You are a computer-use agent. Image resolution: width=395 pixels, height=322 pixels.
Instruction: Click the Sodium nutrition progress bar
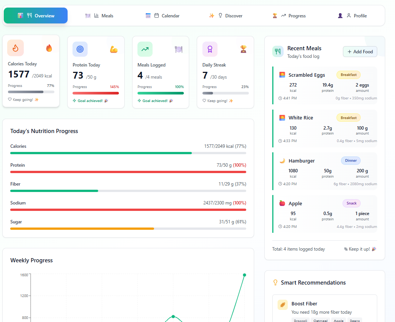[x=128, y=210]
